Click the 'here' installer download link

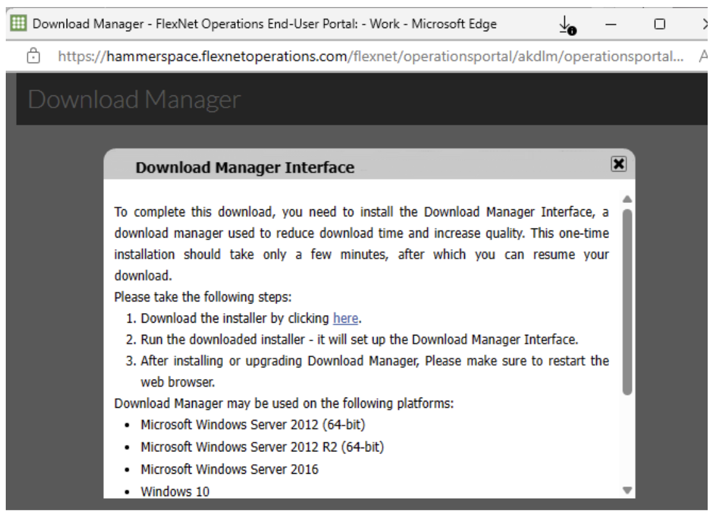point(345,318)
